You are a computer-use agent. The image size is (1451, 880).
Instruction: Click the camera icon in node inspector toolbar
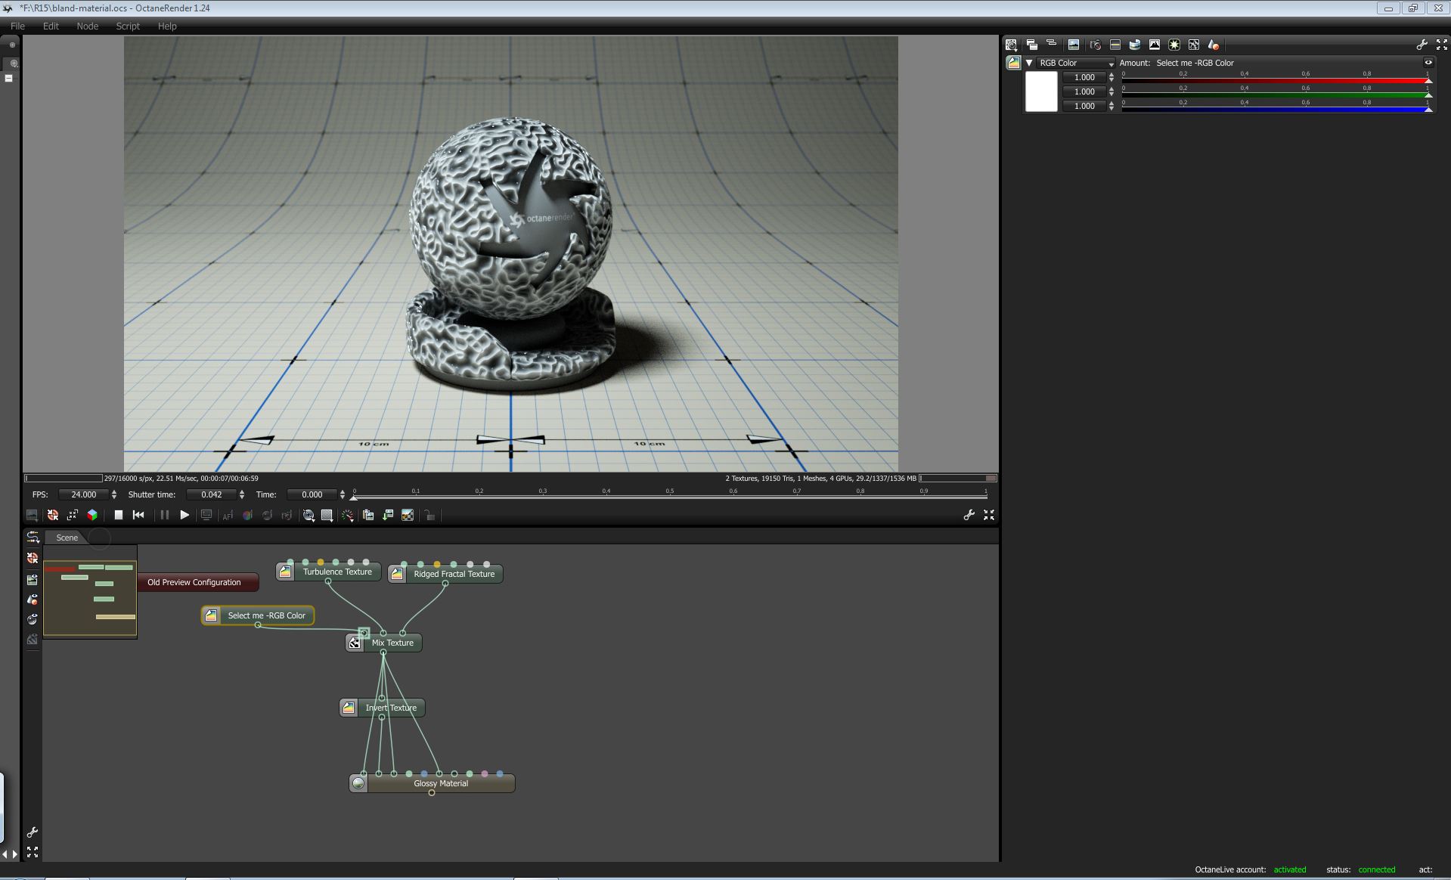(1095, 45)
